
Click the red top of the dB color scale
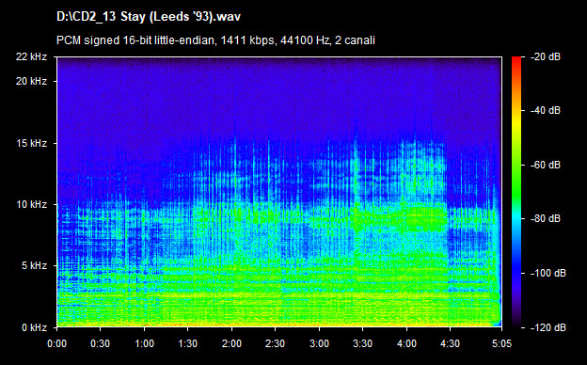[516, 60]
